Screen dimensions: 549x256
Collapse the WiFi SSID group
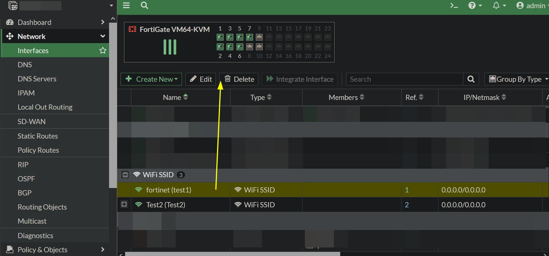[x=125, y=175]
